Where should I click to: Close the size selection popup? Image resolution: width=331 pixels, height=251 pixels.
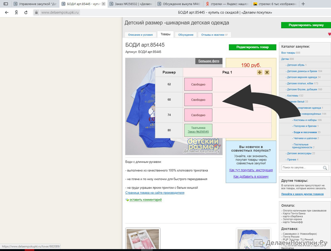click(x=267, y=72)
